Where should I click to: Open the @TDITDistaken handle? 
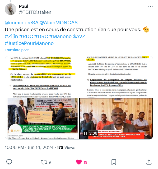pos(35,12)
